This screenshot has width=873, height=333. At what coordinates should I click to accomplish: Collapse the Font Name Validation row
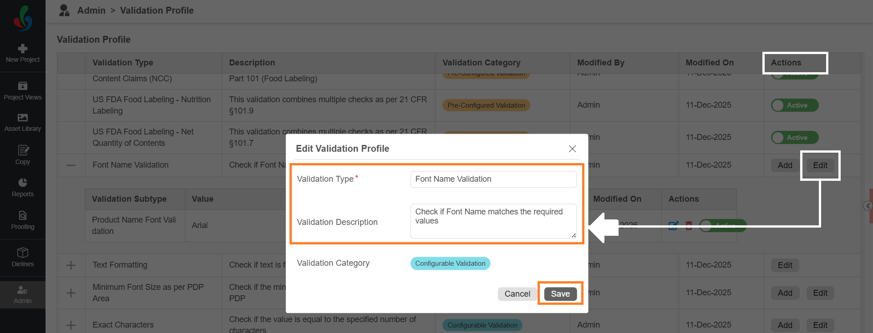[x=71, y=165]
